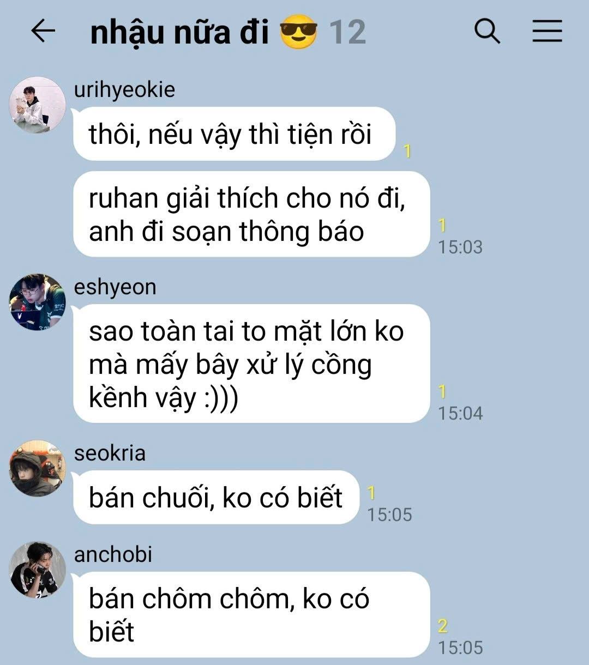
Task: Select the message "bán chôm chôm, ko có biết"
Action: point(251,615)
